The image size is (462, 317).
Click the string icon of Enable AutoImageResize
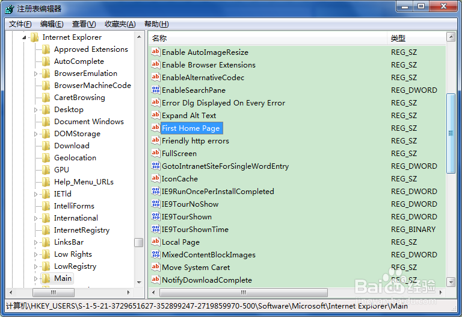point(156,52)
